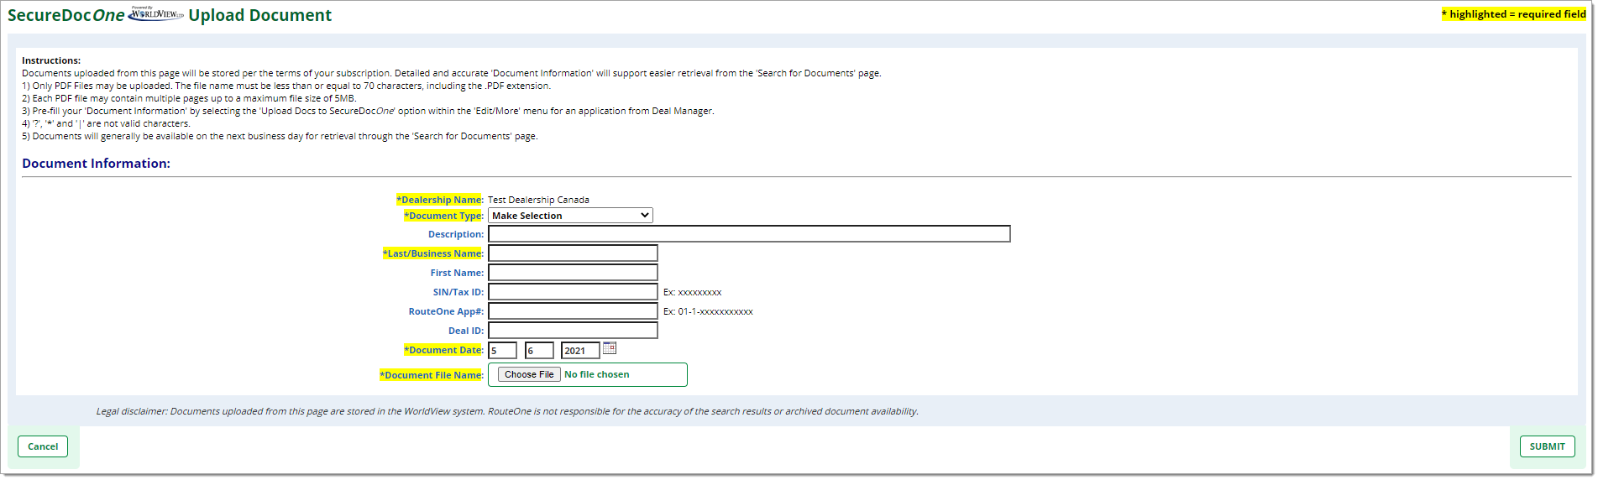Click the 'highlighted = required field' note

point(1514,14)
